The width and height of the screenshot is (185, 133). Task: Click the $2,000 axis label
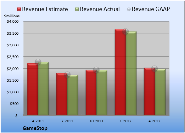point(13,69)
